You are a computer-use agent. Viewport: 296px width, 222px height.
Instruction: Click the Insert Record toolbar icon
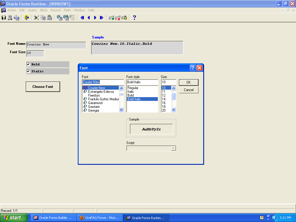[x=111, y=18]
